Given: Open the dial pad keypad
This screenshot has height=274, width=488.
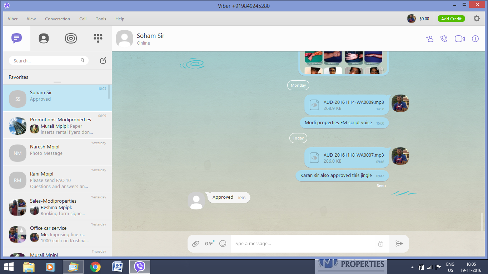Looking at the screenshot, I should [98, 38].
